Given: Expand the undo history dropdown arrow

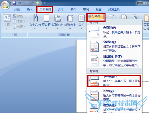Looking at the screenshot, I should point(23,3).
